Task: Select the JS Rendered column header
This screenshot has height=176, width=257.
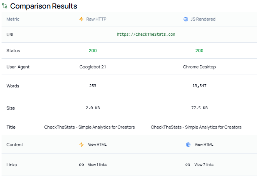Action: [202, 19]
